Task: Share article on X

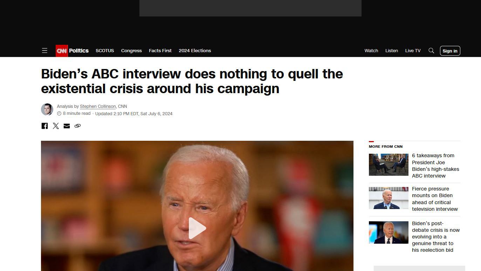Action: (56, 126)
